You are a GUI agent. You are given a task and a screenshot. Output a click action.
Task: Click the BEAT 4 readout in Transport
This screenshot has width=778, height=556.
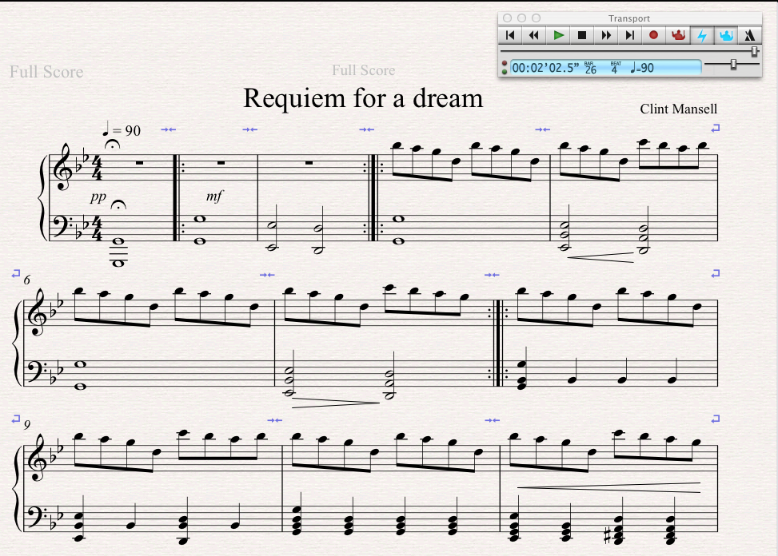click(x=615, y=68)
